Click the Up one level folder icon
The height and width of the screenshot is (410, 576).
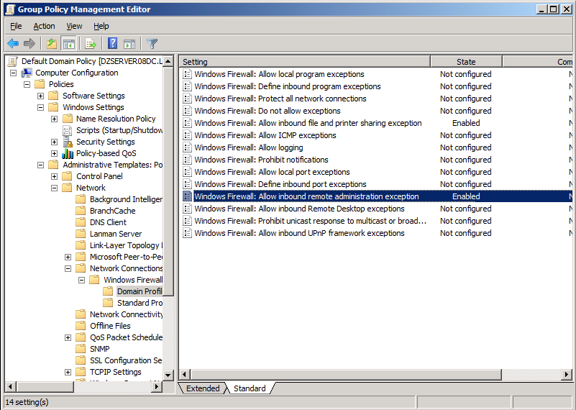click(52, 44)
